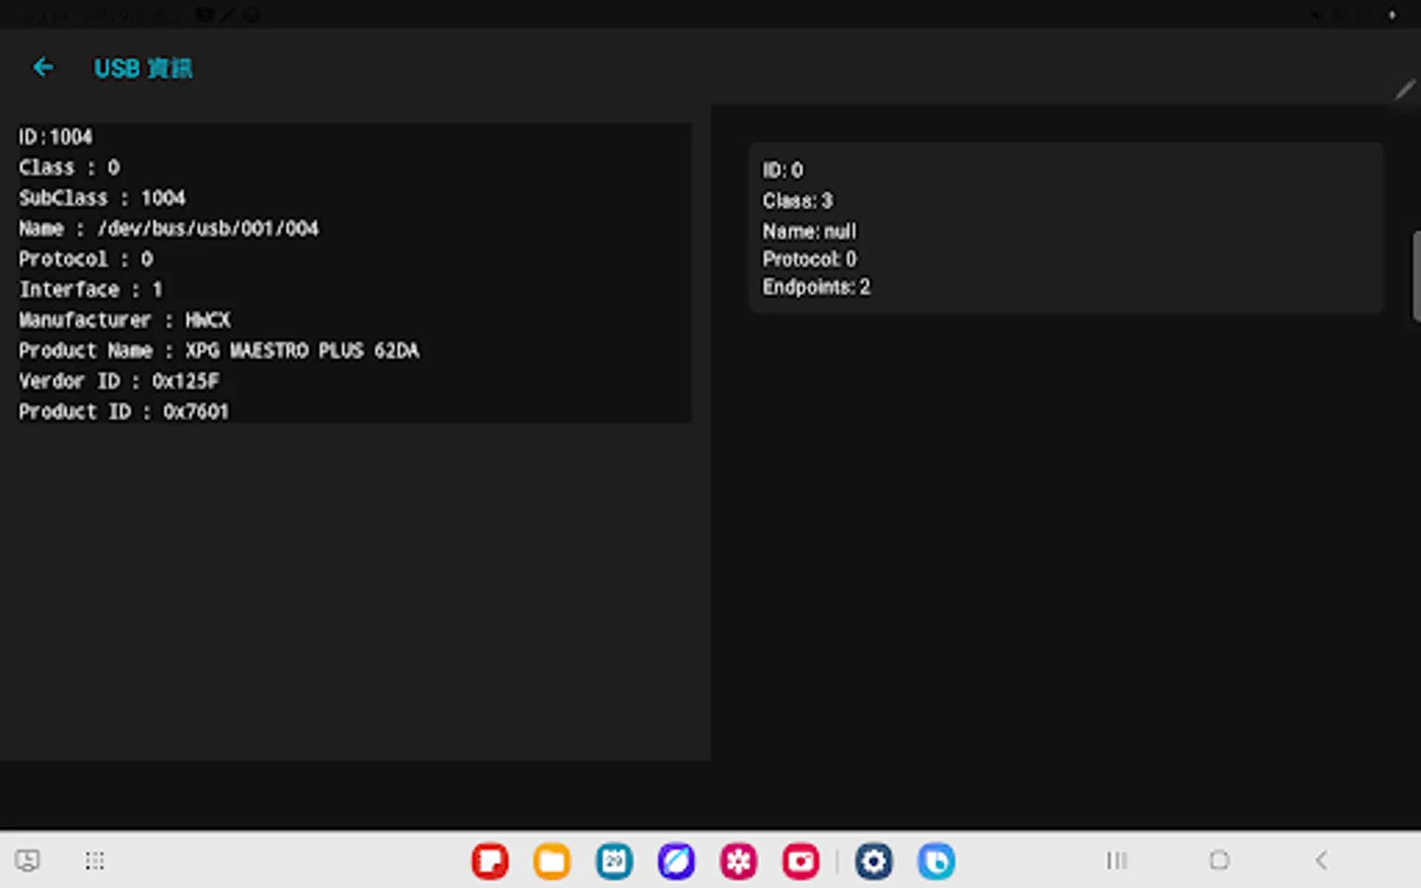Tap the leftmost taskbar screen icon
This screenshot has width=1421, height=888.
coord(27,860)
